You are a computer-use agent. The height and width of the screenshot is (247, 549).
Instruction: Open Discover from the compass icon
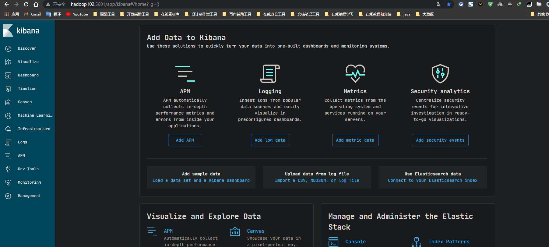[8, 48]
